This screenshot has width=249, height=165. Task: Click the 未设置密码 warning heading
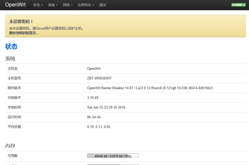click(21, 22)
